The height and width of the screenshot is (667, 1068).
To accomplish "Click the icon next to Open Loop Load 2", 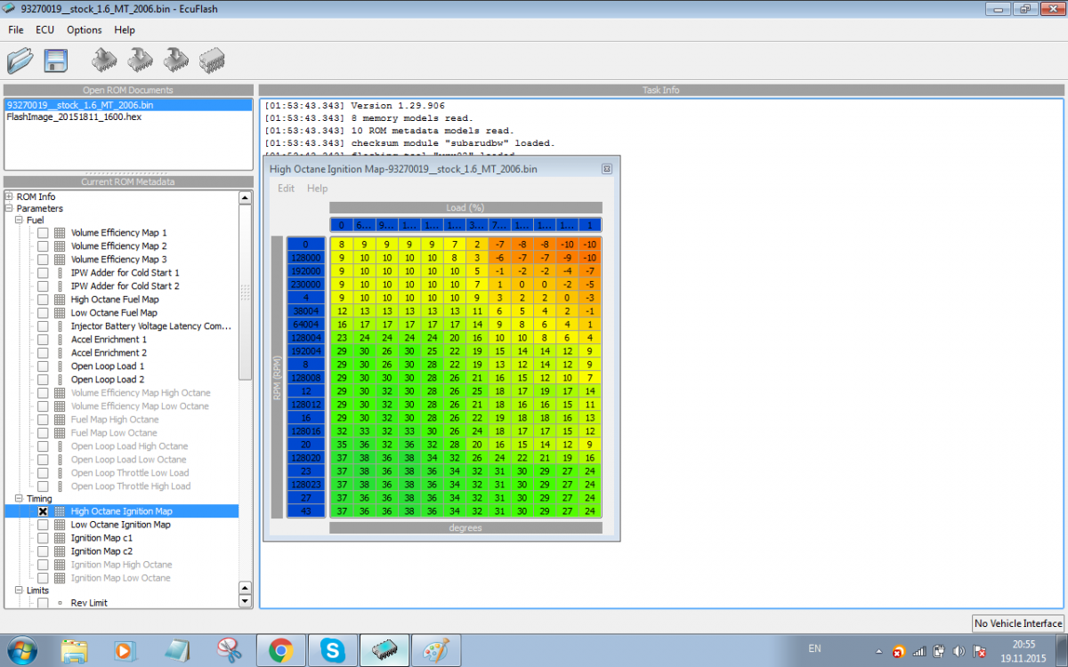I will (x=61, y=380).
